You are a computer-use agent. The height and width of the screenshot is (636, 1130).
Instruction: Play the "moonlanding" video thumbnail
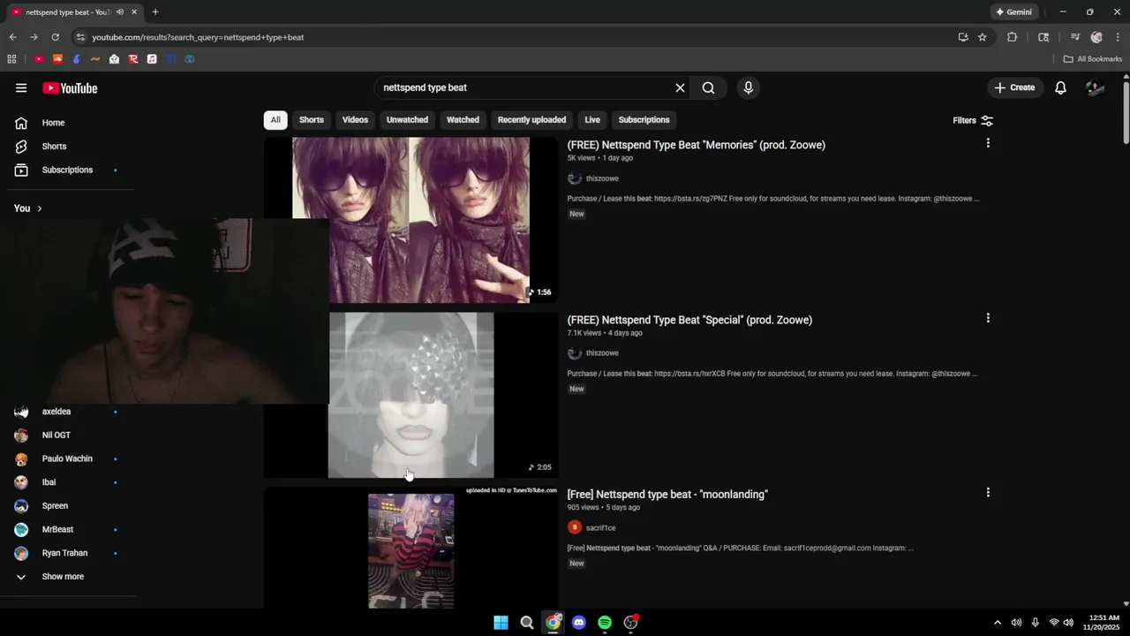click(411, 549)
